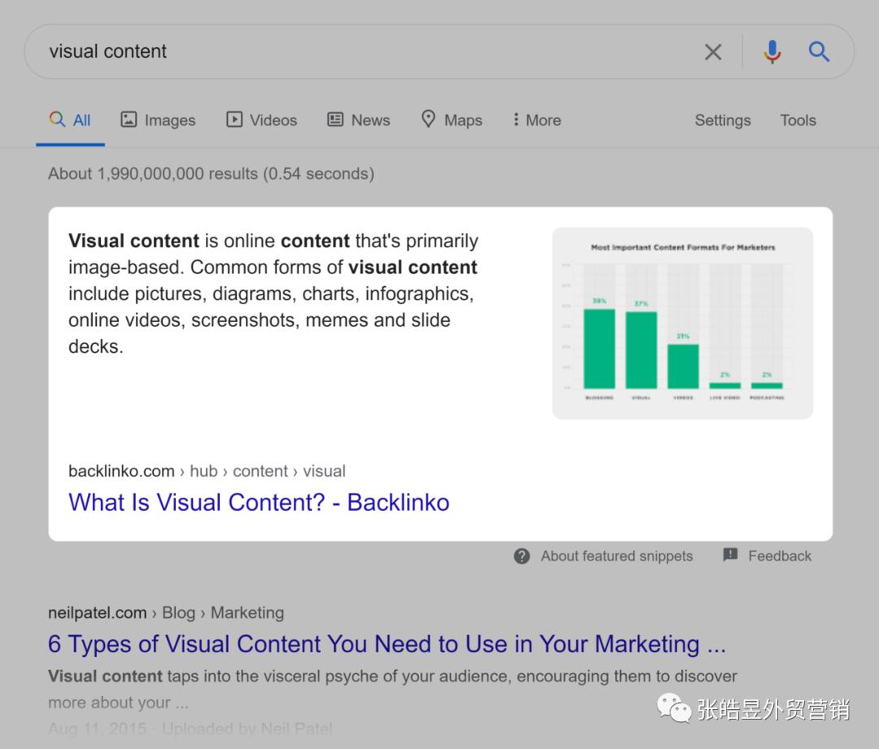Click the camera icon beside Images
Viewport: 879px width, 749px height.
coord(128,120)
